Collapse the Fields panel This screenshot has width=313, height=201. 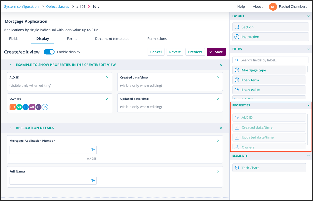[x=309, y=49]
